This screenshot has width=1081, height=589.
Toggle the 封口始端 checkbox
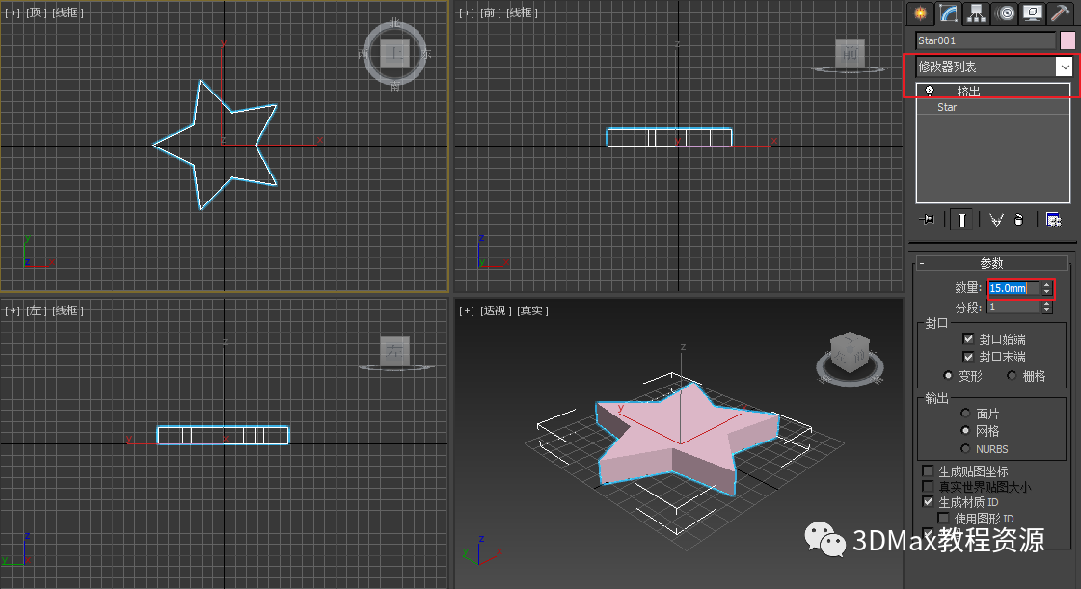[x=968, y=339]
